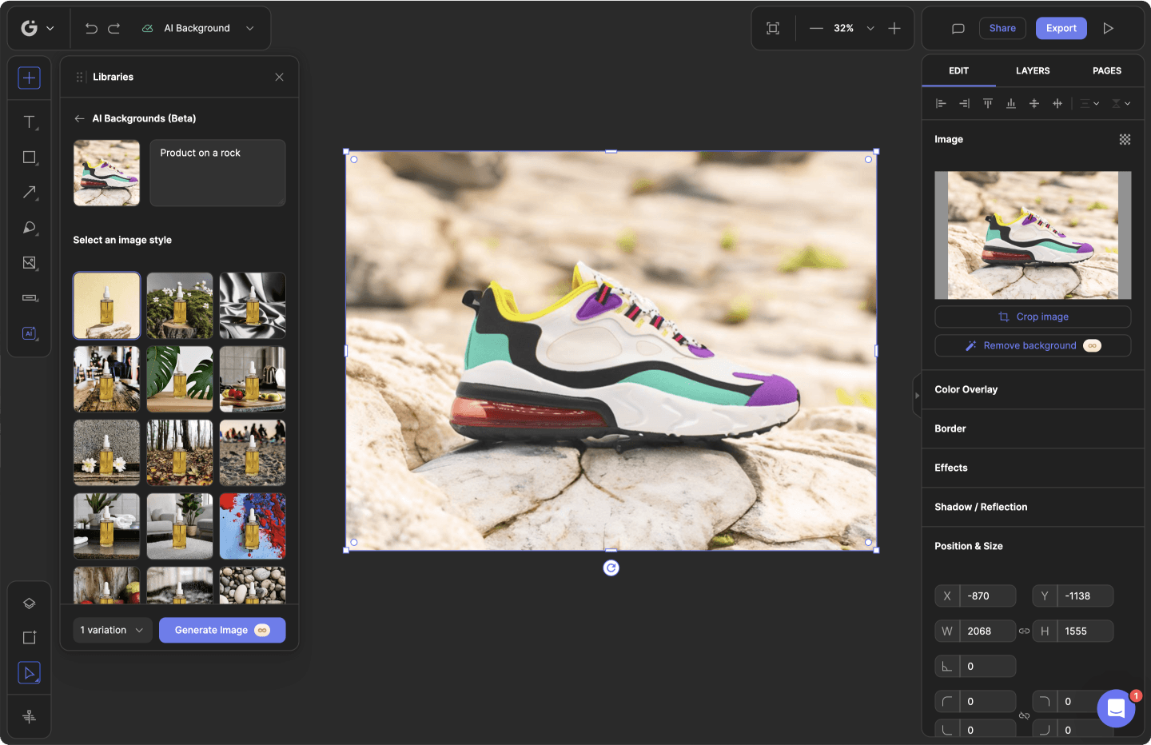Go back from AI Backgrounds (Beta)
This screenshot has height=745, width=1151.
(x=79, y=118)
